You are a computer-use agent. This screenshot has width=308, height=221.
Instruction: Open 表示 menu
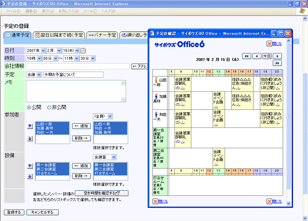(48, 11)
